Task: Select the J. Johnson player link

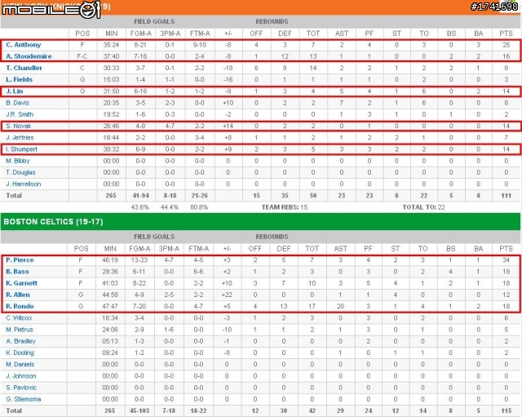Action: point(21,376)
